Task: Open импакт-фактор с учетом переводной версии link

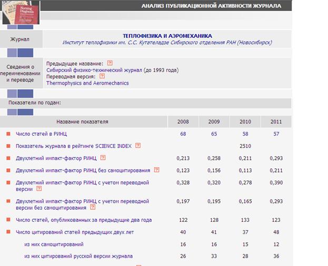Action: coord(83,186)
